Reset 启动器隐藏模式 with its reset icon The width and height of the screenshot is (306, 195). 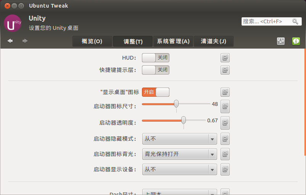pos(225,139)
